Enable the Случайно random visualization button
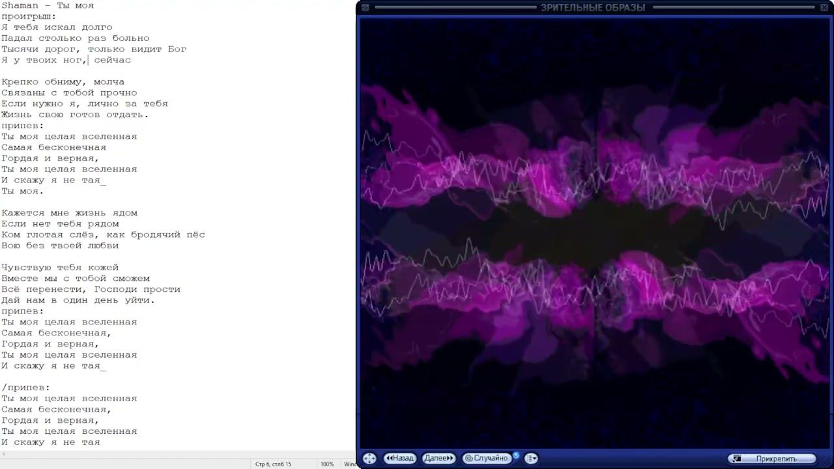Viewport: 834px width, 469px height. (x=486, y=459)
